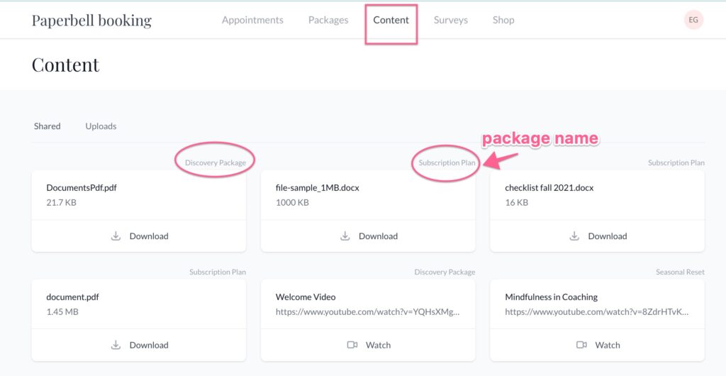Open the Welcome Video YouTube URL
The image size is (726, 376).
click(x=367, y=311)
